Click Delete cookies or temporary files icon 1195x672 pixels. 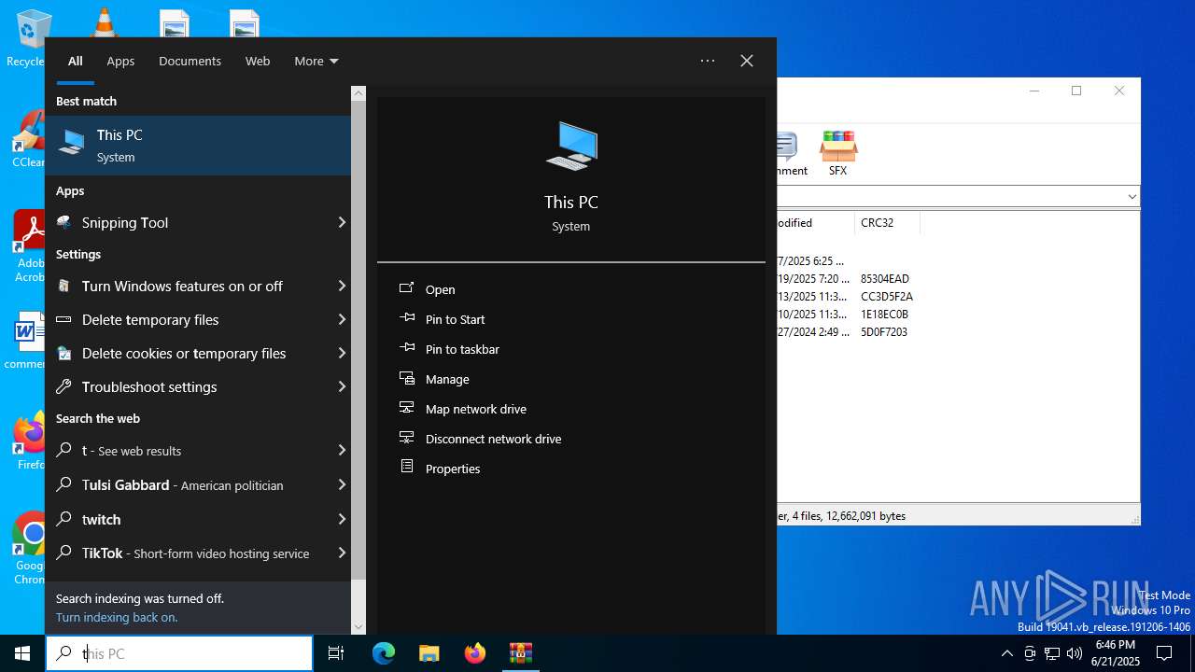pyautogui.click(x=64, y=353)
